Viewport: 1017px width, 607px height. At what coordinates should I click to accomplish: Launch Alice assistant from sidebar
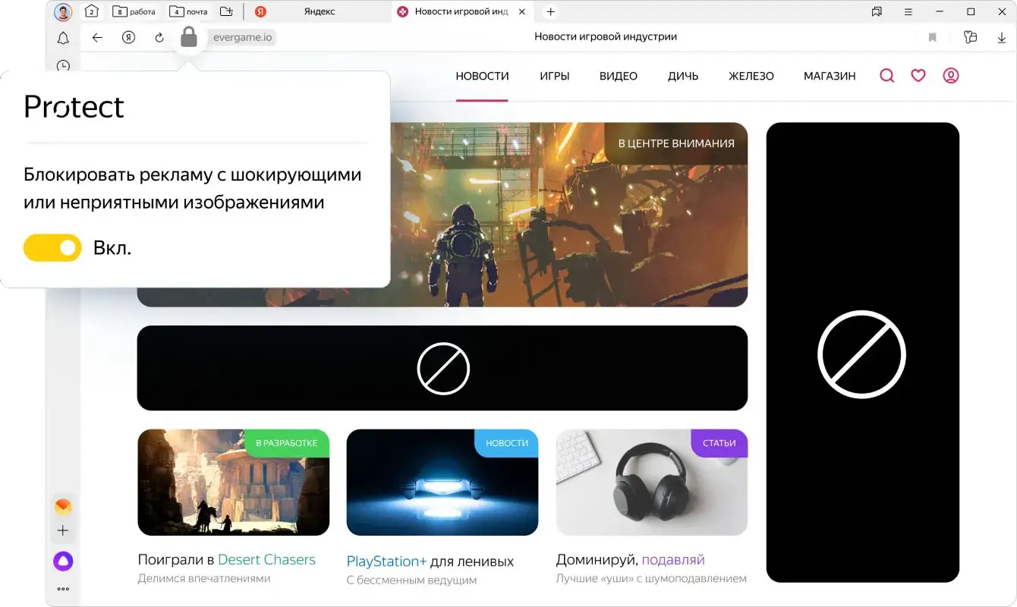pos(63,561)
